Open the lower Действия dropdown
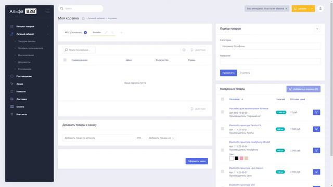 coord(198,109)
